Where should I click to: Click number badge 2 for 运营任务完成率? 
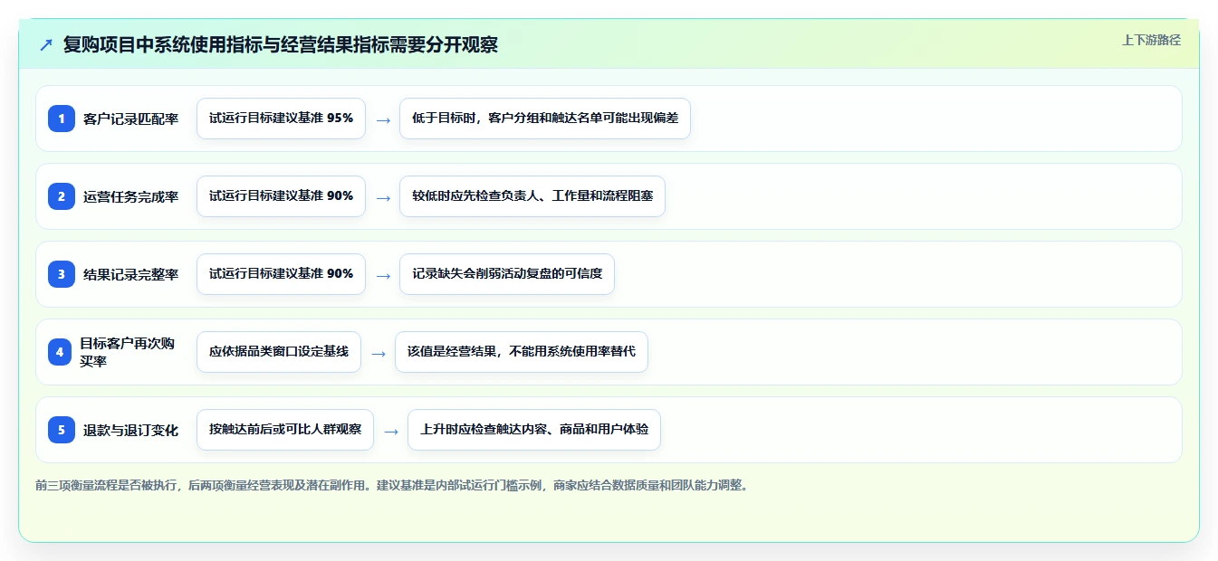pyautogui.click(x=62, y=196)
